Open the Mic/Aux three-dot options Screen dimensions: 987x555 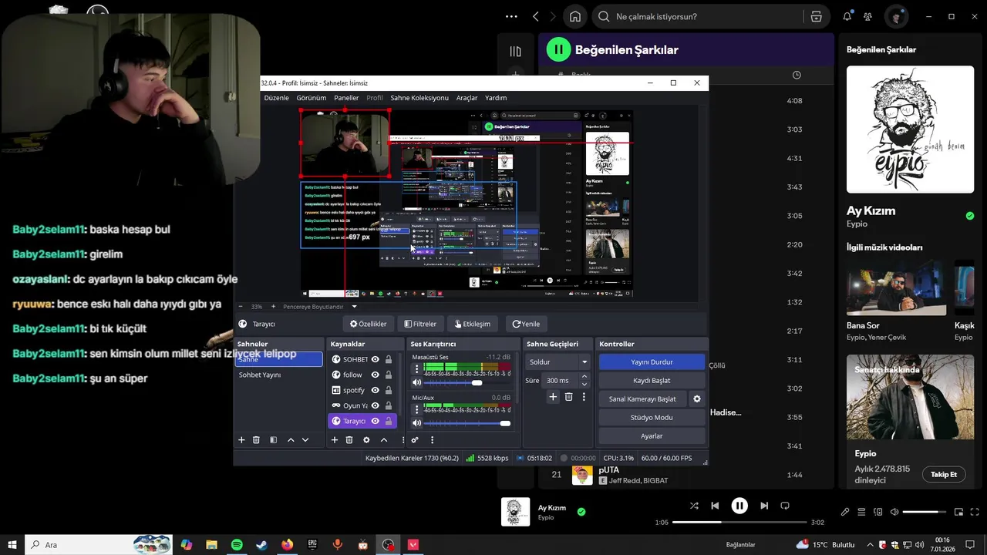coord(417,409)
